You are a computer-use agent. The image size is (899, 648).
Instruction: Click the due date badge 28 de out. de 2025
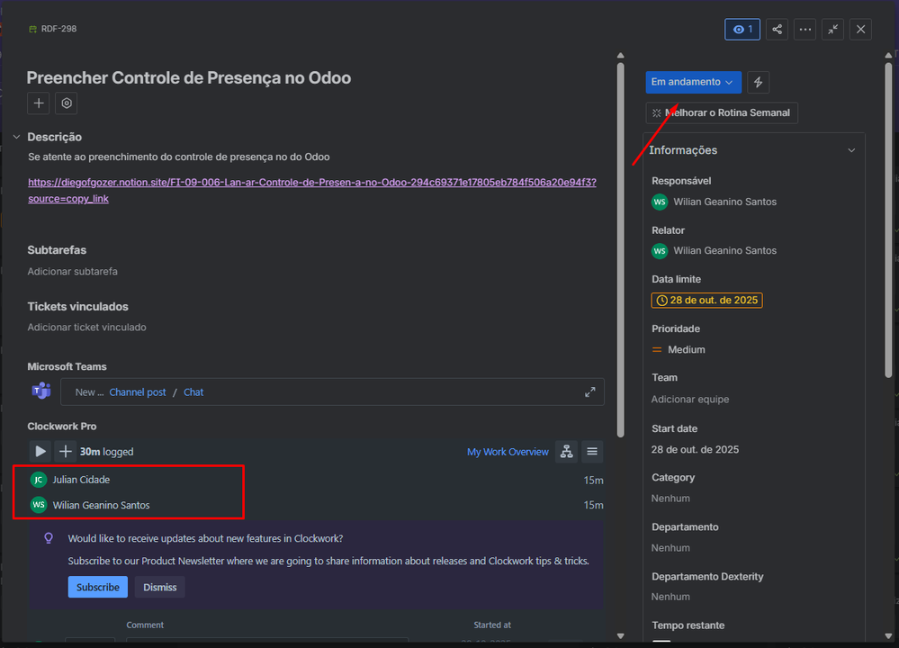pos(706,300)
